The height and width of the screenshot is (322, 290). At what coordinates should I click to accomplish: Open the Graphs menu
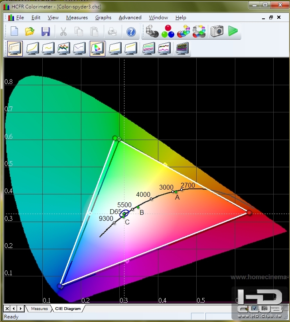pyautogui.click(x=103, y=18)
